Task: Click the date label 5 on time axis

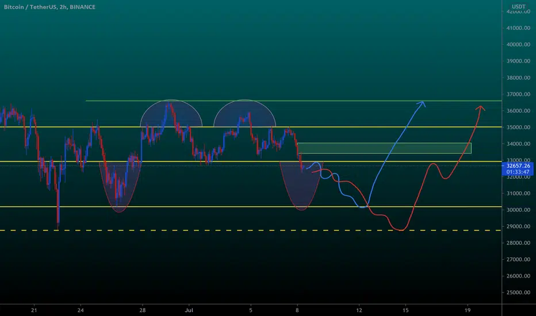Action: 251,310
